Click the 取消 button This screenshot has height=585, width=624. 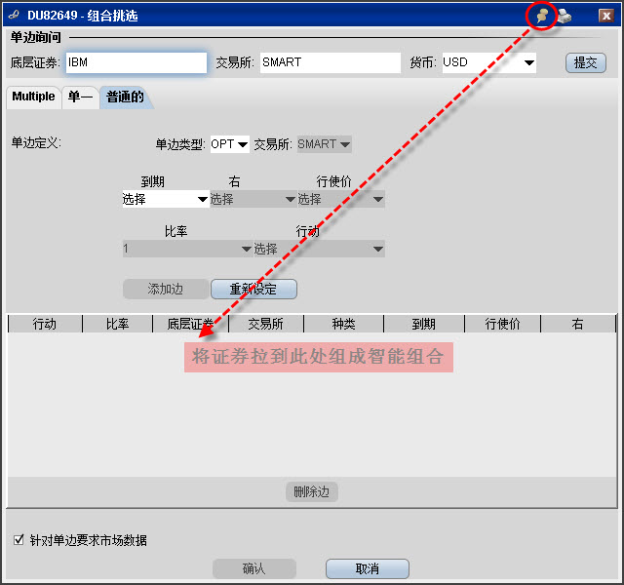pyautogui.click(x=367, y=568)
